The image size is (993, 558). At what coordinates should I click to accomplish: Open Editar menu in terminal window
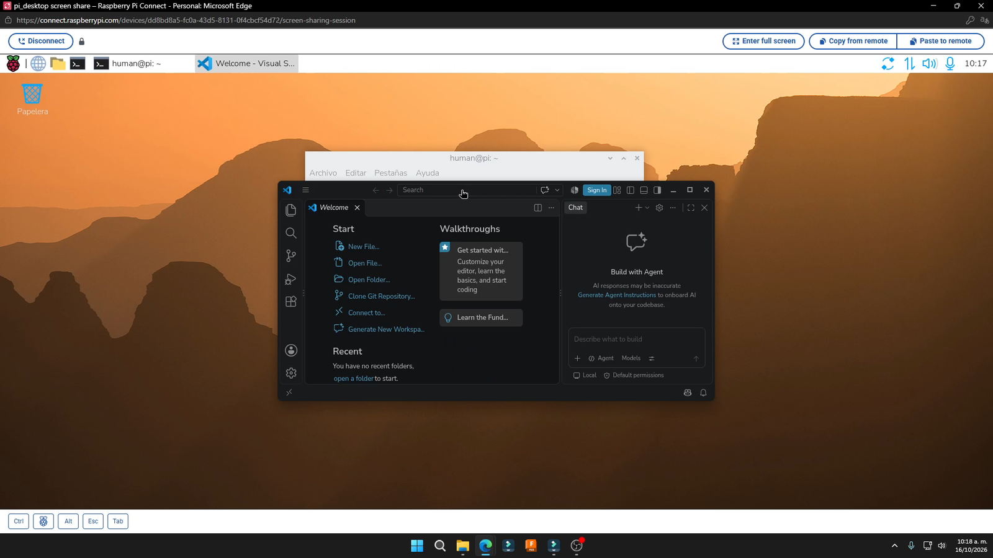356,173
